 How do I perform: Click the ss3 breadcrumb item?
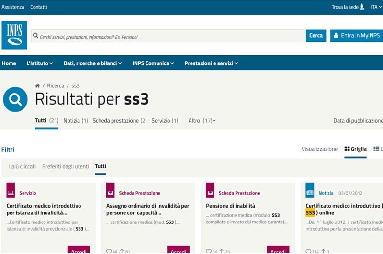point(76,86)
